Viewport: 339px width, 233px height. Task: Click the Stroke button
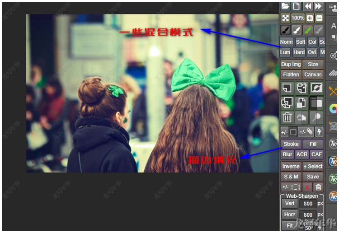pyautogui.click(x=291, y=144)
